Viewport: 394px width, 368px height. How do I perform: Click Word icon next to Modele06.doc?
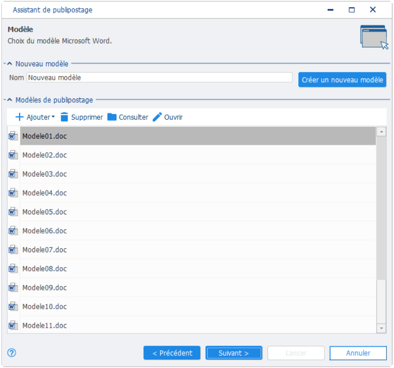pos(13,231)
